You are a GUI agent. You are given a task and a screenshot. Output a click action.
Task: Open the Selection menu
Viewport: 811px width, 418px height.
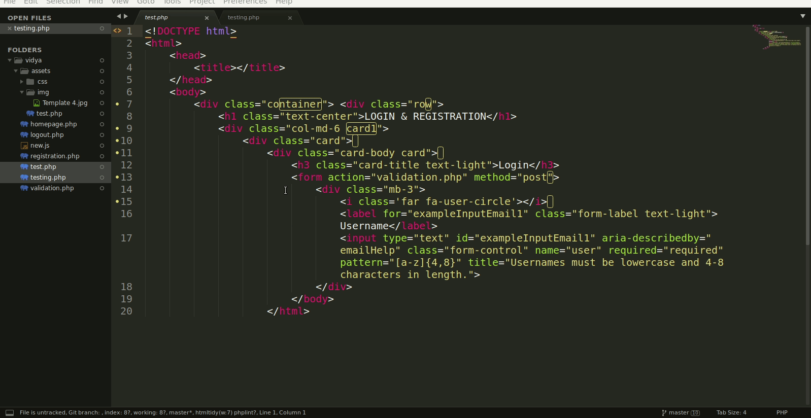point(63,2)
